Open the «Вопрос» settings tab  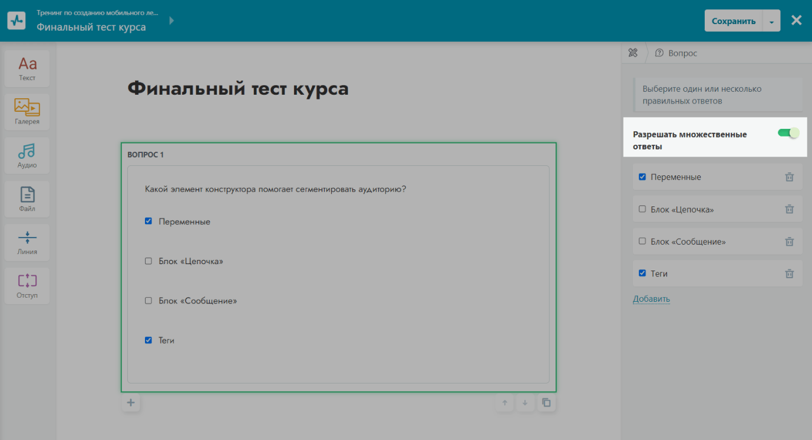click(x=676, y=53)
